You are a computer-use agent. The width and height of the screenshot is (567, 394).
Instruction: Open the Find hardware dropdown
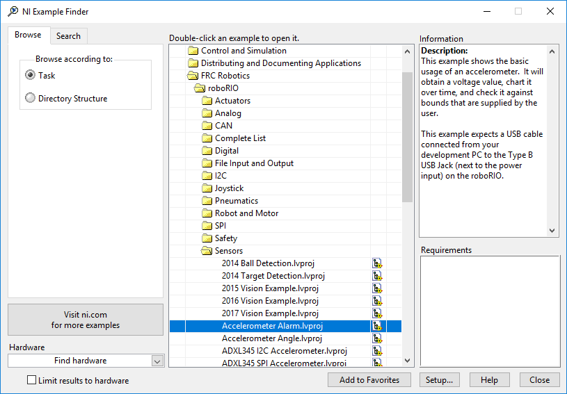point(157,361)
